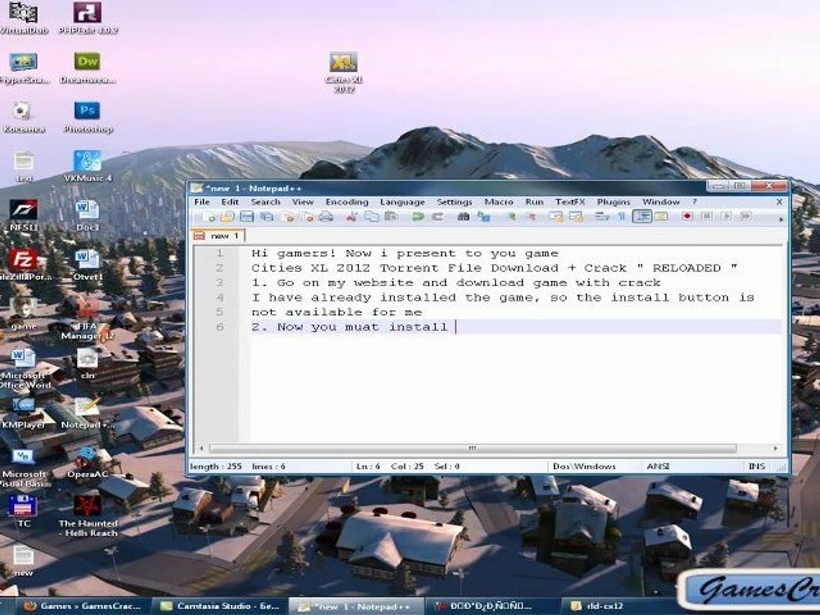Screen dimensions: 820x615
Task: Close the current document with the menu-bar X
Action: (780, 202)
